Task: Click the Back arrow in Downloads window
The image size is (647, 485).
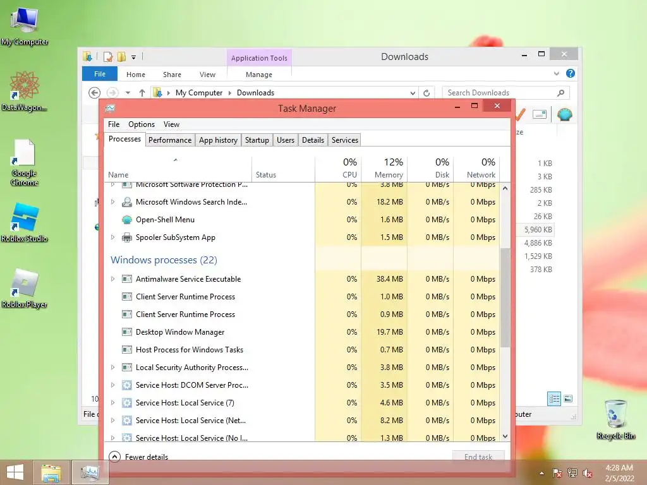Action: (x=95, y=93)
